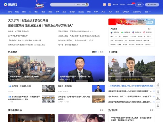Image resolution: width=163 pixels, height=122 pixels.
Task: Open the soldiers on wreckage news thumbnail
Action: [31, 68]
